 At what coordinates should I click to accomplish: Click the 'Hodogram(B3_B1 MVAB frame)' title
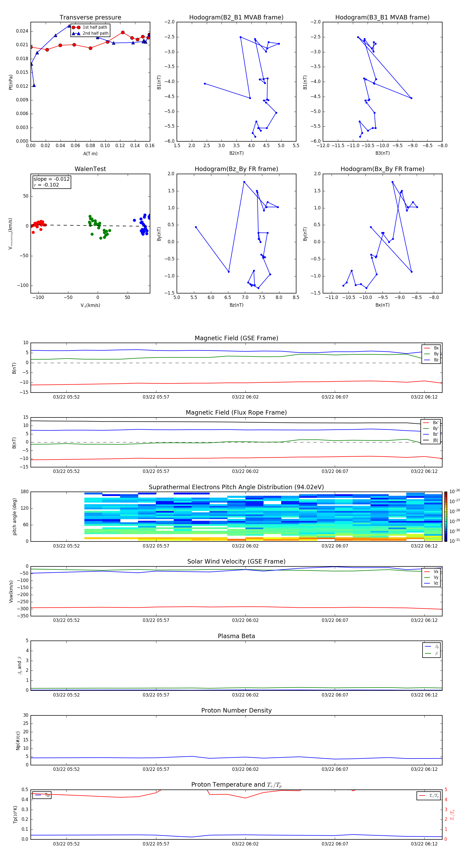pyautogui.click(x=382, y=18)
